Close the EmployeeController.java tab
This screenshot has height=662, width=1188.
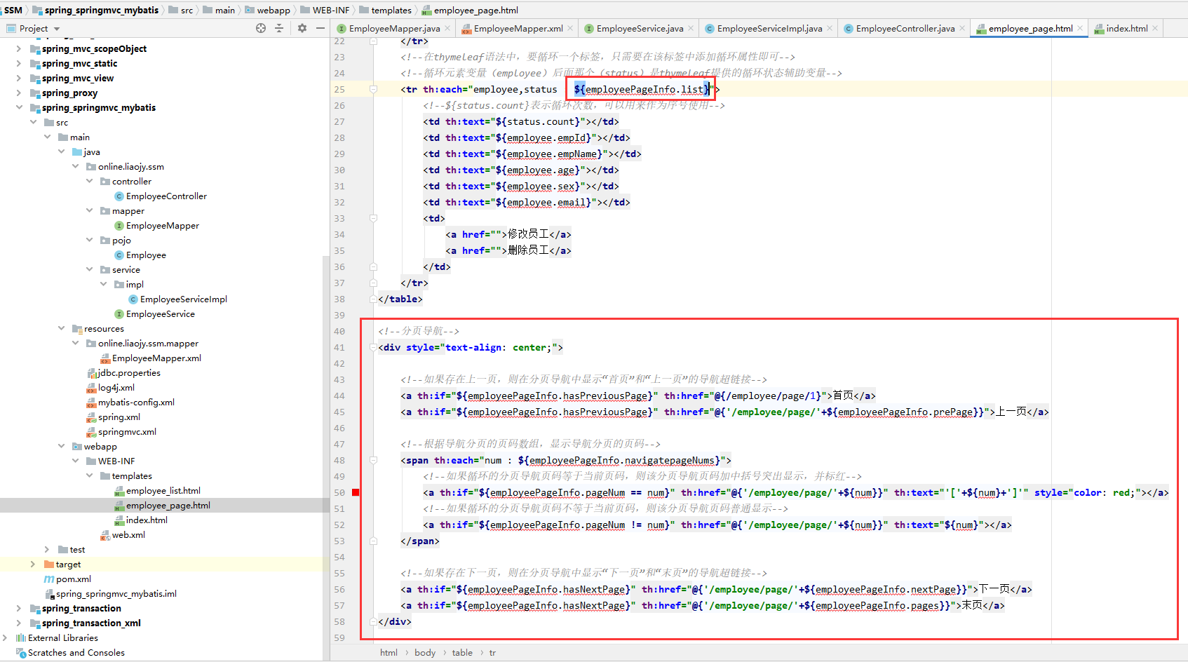point(962,28)
